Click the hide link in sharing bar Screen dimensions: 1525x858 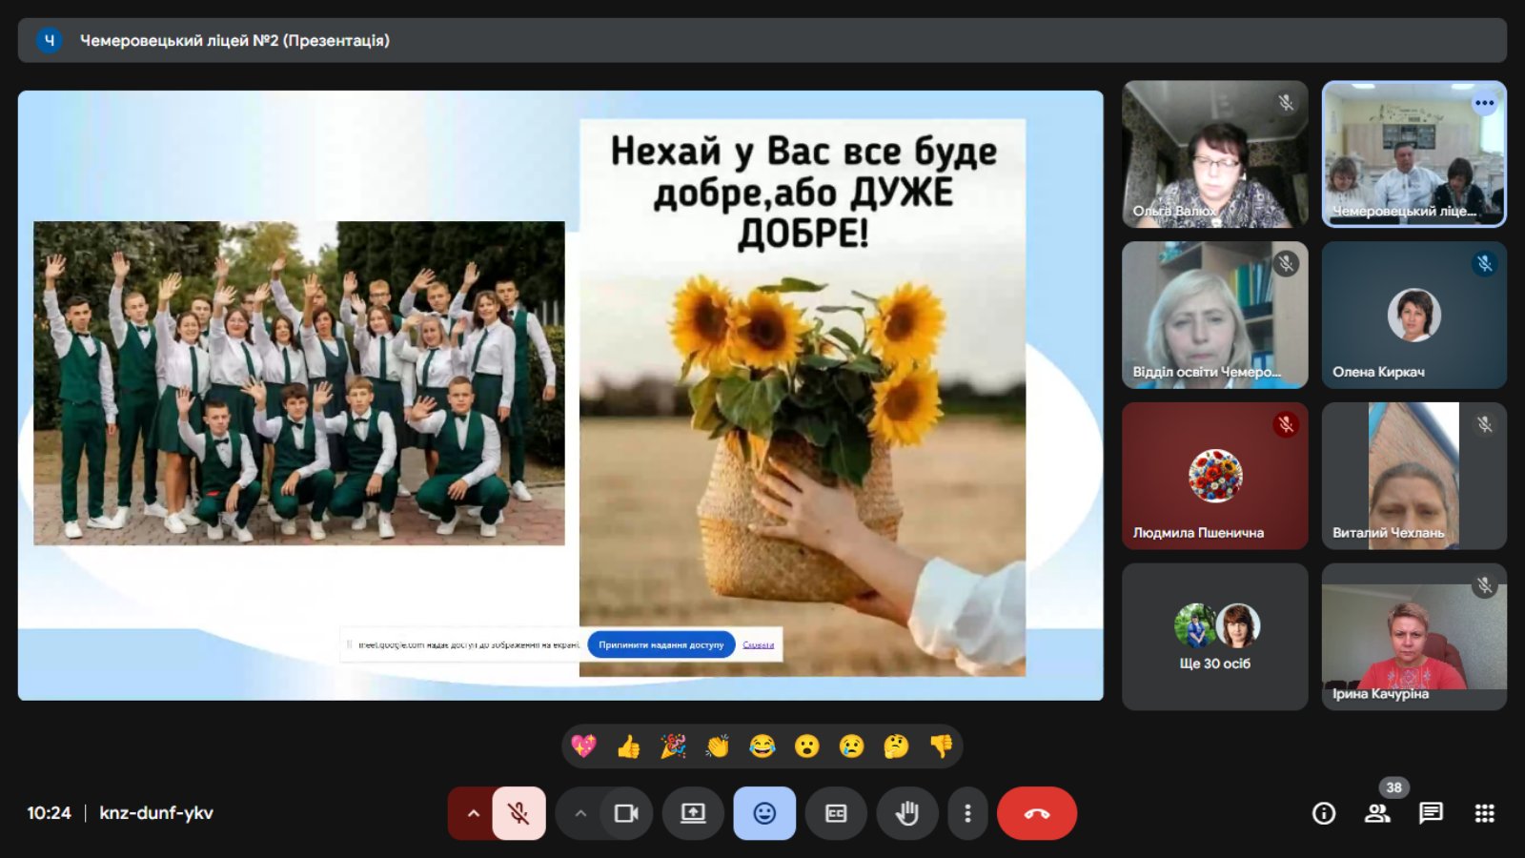coord(759,644)
